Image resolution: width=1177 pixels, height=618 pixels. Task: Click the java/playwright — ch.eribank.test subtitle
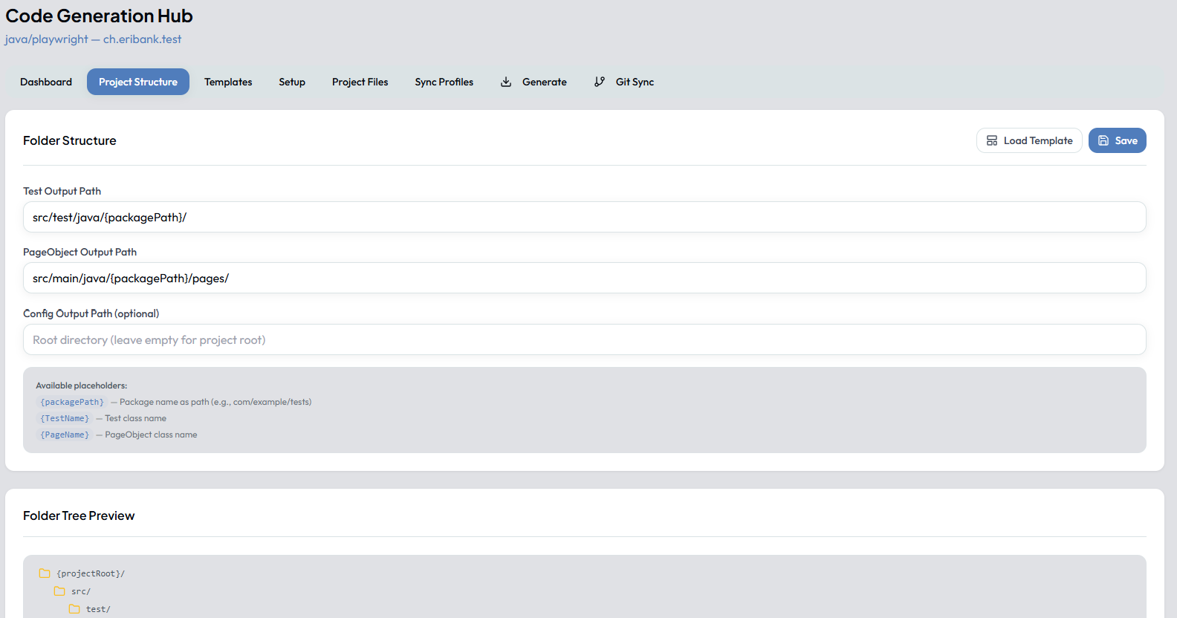93,39
